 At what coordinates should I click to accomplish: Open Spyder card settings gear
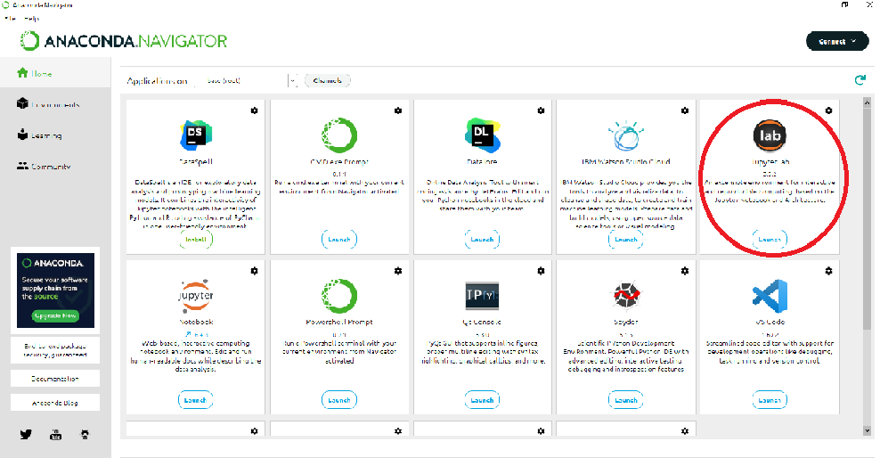tap(685, 271)
